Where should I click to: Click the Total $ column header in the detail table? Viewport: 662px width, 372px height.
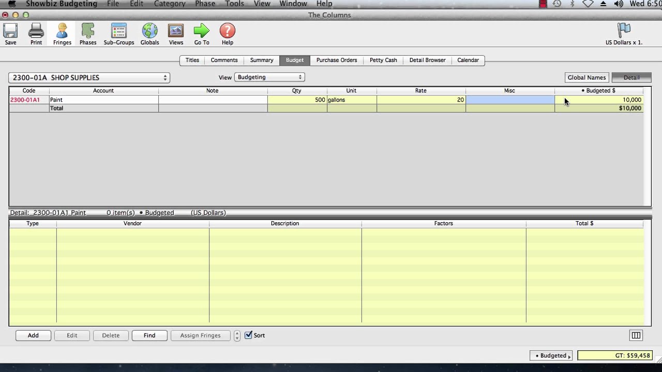point(584,223)
